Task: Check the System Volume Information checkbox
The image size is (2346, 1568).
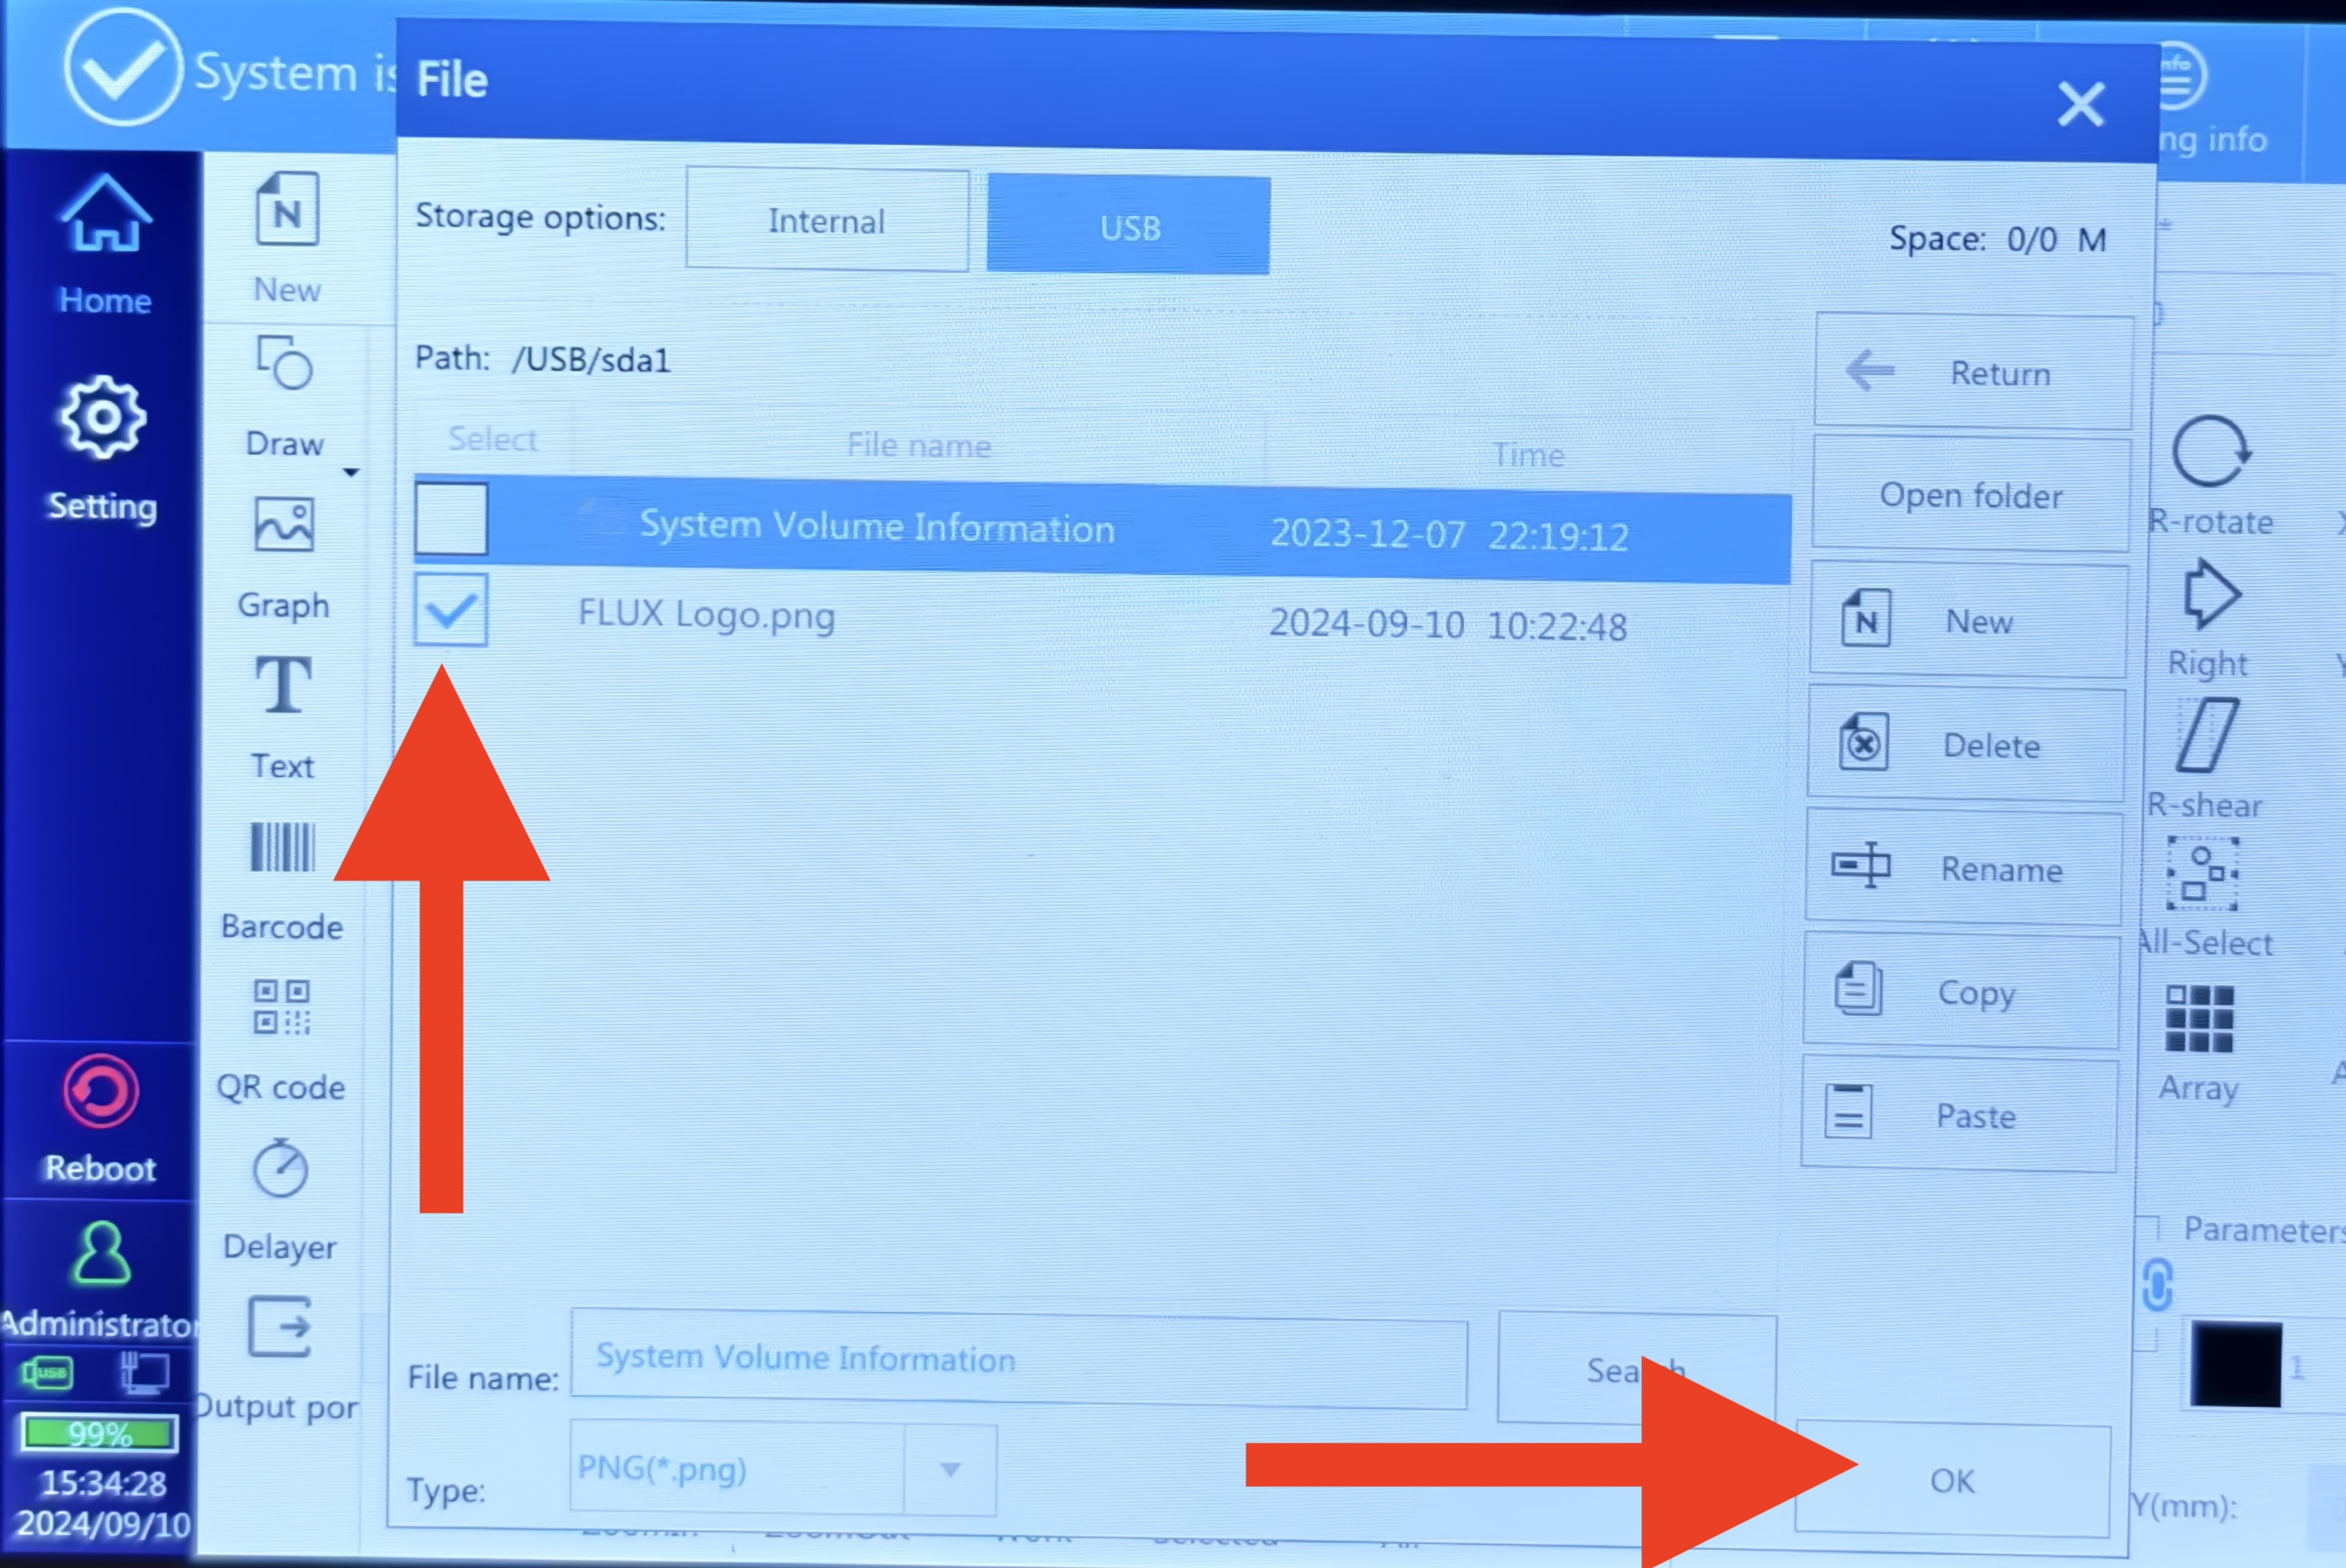Action: pyautogui.click(x=451, y=519)
